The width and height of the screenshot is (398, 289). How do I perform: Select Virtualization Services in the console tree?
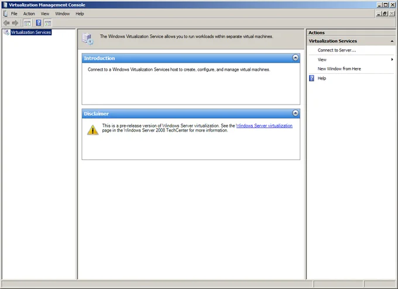[x=31, y=32]
